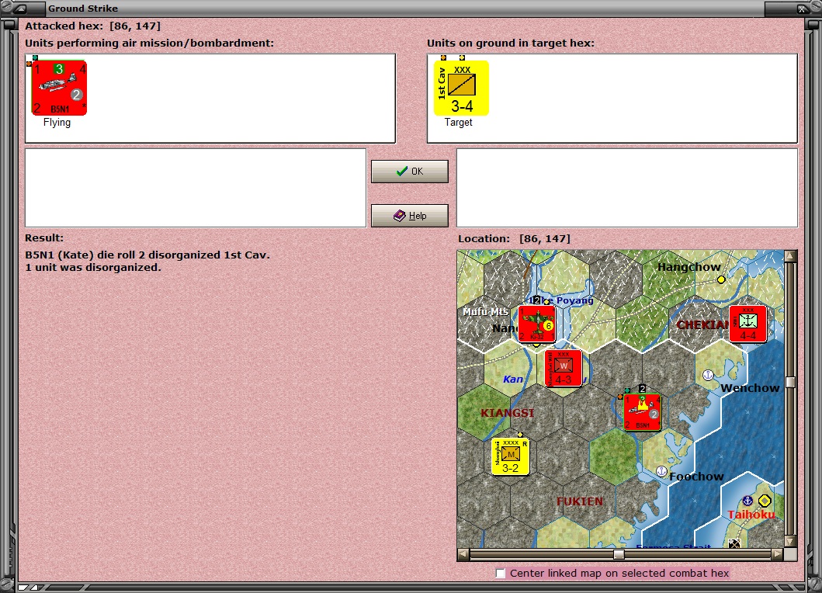The height and width of the screenshot is (593, 822).
Task: Click the Hangchow city dot
Action: [x=721, y=279]
